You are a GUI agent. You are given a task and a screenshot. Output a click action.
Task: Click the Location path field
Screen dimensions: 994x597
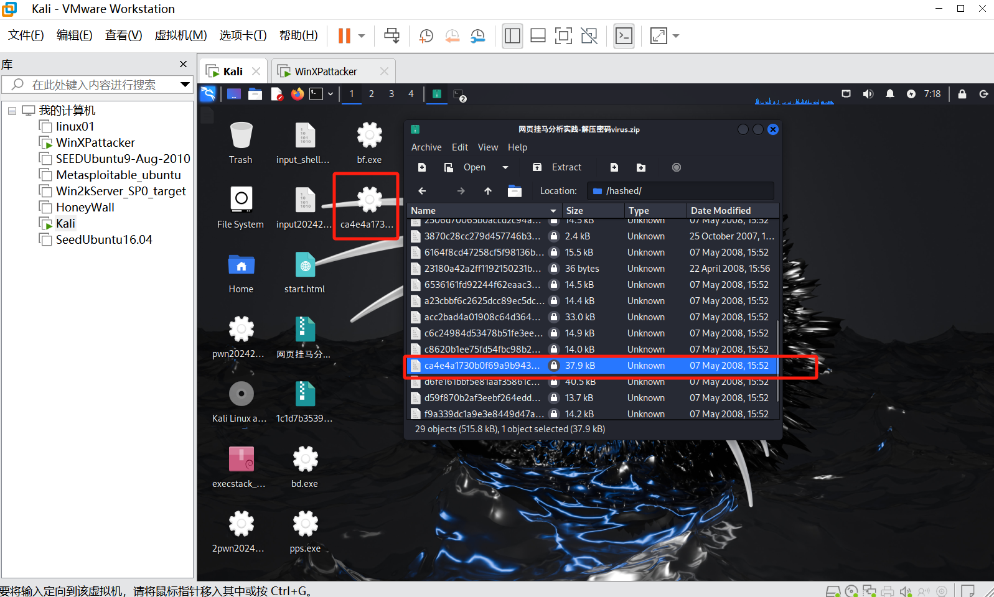click(x=680, y=191)
